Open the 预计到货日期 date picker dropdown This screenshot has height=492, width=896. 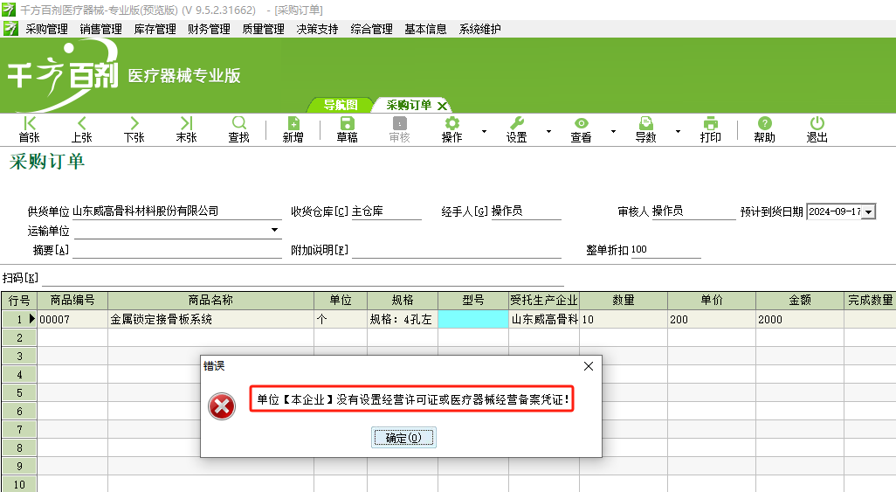[868, 211]
